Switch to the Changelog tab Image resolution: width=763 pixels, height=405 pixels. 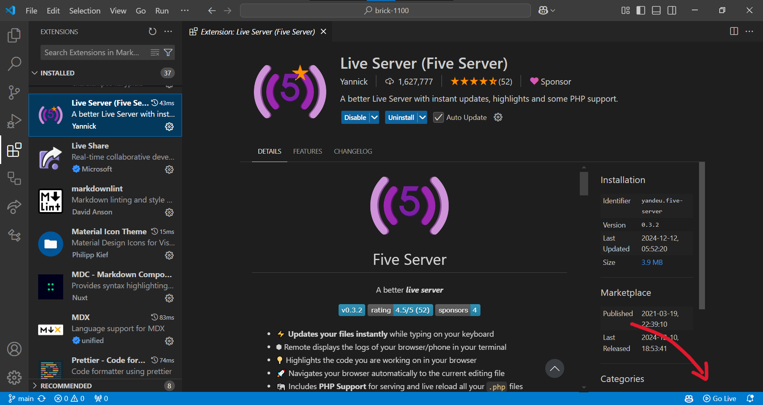(x=353, y=151)
